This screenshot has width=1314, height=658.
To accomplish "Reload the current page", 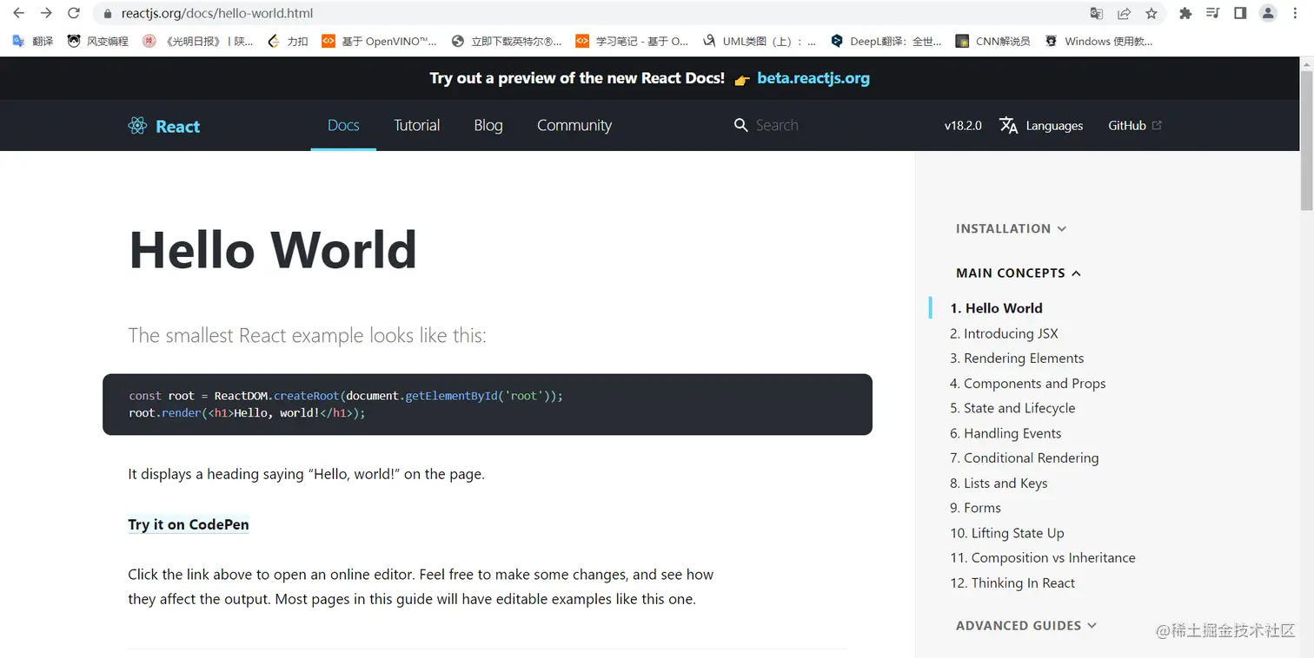I will [74, 13].
